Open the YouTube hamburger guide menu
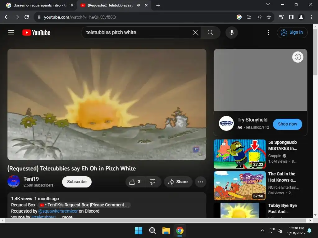The height and width of the screenshot is (238, 318). click(x=11, y=32)
